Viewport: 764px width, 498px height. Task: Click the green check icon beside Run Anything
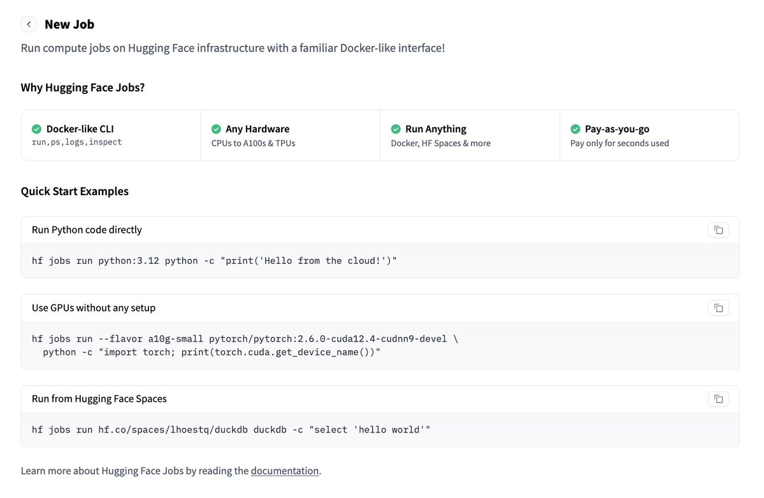396,129
